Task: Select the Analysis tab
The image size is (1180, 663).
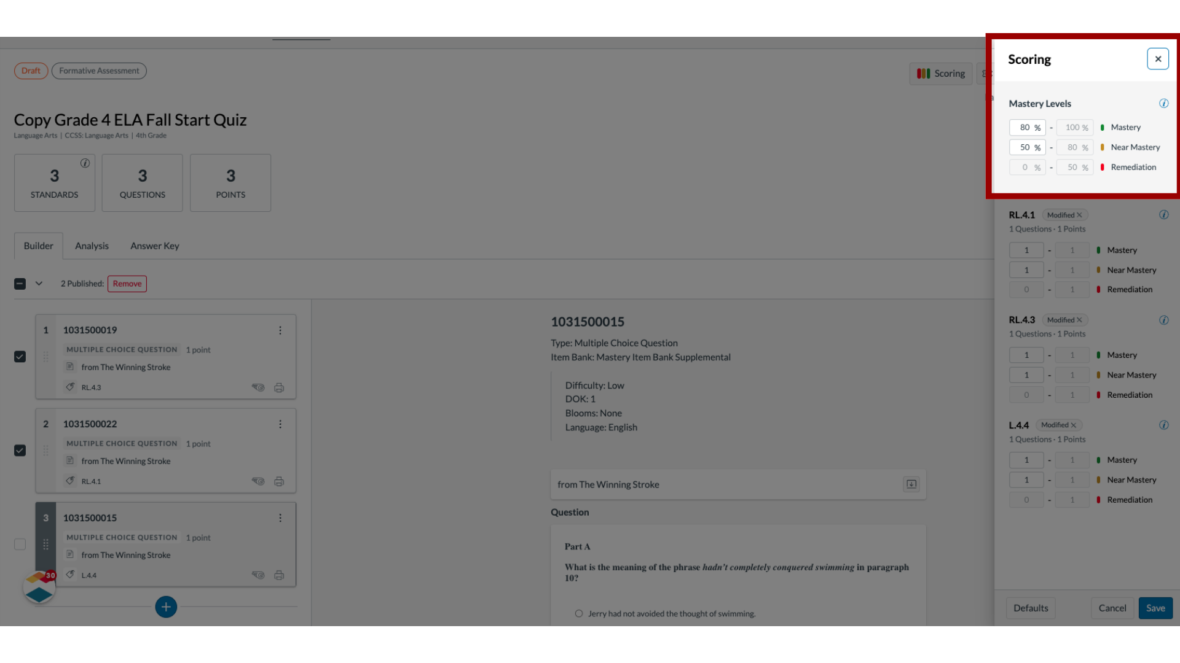Action: point(92,246)
